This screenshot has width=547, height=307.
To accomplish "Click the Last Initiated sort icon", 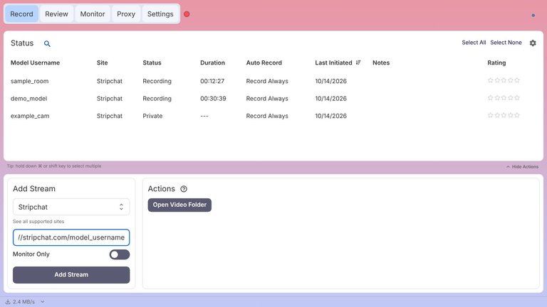I will coord(358,63).
